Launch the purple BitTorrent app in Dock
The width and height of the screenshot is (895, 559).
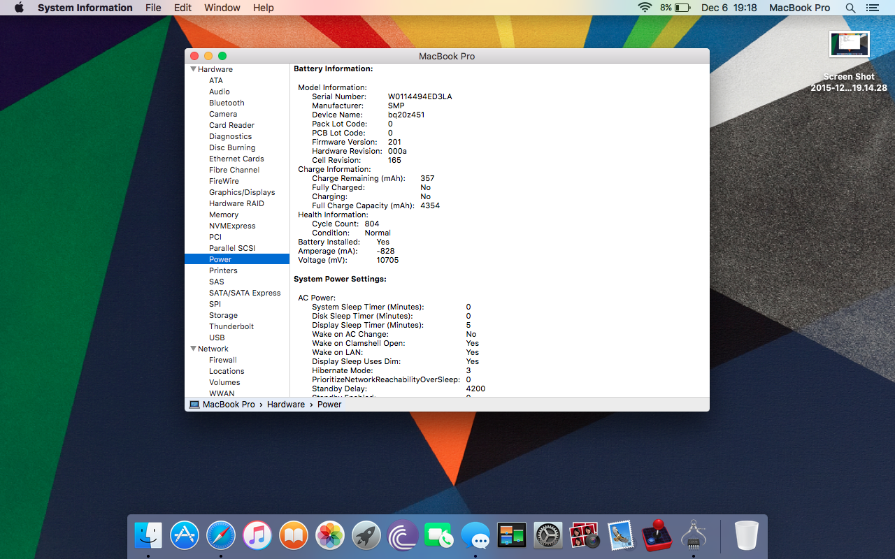tap(403, 536)
